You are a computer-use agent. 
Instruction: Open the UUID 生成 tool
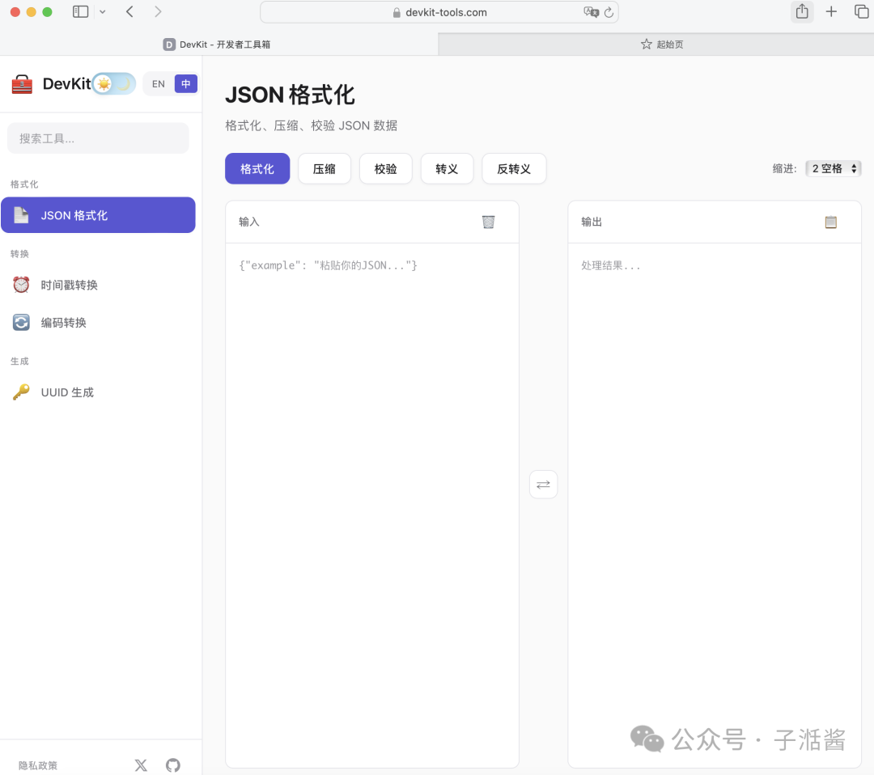66,392
